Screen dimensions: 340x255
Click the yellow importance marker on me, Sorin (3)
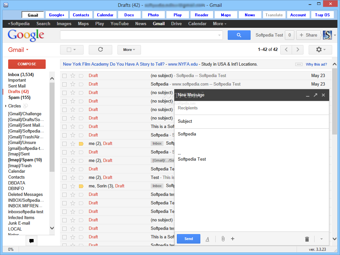point(81,186)
